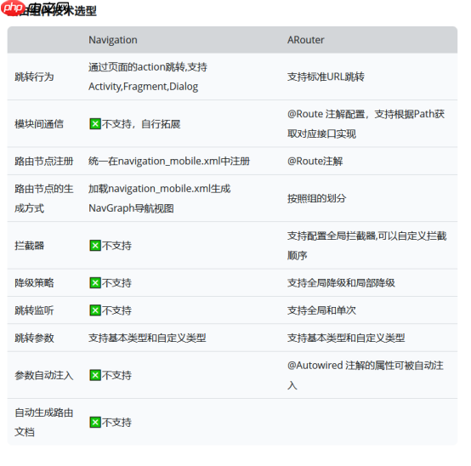The image size is (471, 466).
Task: Select text NavGraph导航视图
Action: click(131, 208)
